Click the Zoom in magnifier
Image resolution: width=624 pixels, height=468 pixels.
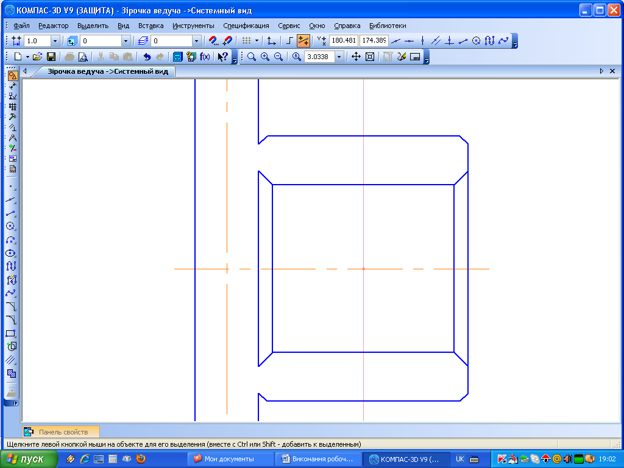(265, 57)
